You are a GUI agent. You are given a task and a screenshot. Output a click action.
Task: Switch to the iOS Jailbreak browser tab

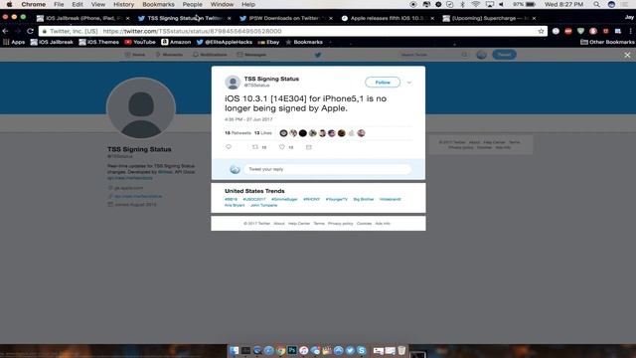tap(82, 18)
